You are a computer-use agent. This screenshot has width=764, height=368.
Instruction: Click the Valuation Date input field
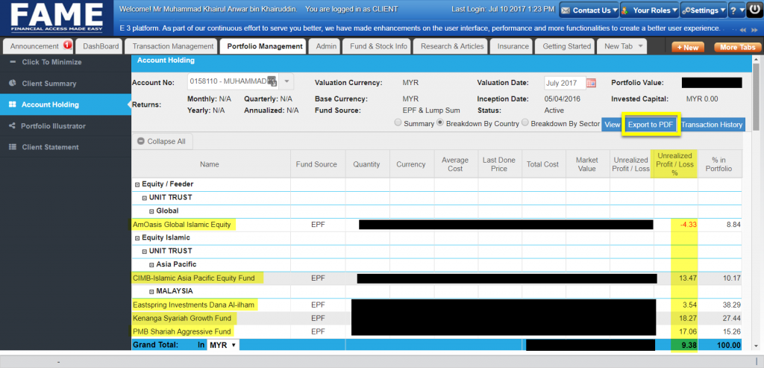tap(564, 83)
